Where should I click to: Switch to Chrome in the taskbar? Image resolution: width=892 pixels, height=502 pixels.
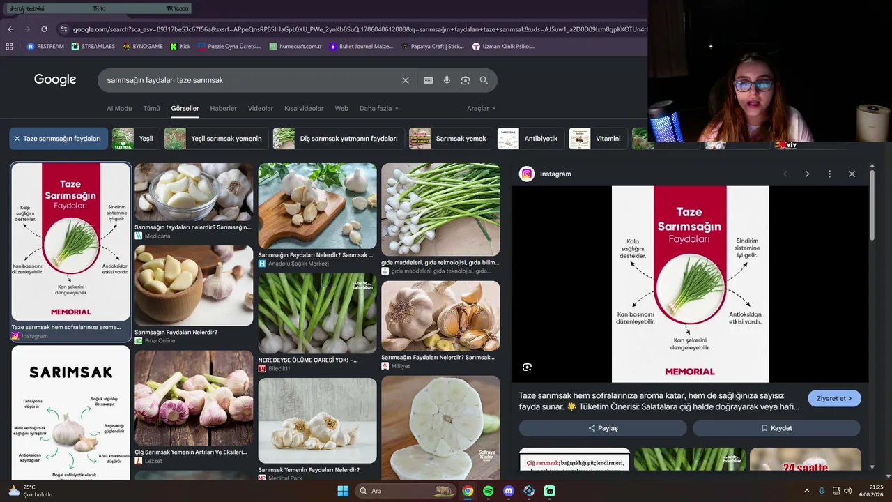[x=468, y=491]
